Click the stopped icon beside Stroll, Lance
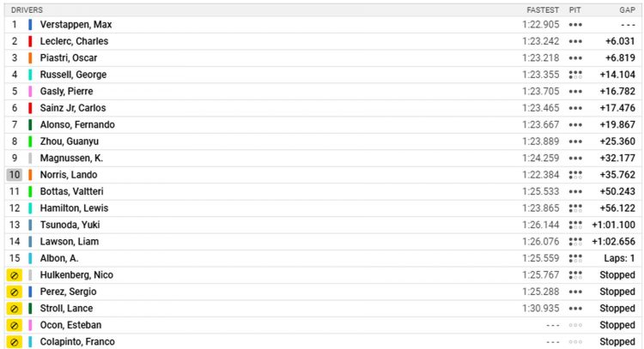Viewport: 644px width, 349px height. [15, 309]
